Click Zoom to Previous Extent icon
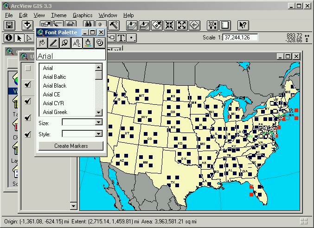314x228 pixels. point(194,25)
